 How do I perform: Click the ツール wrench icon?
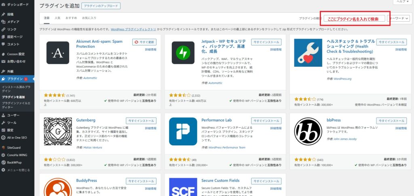point(3,123)
